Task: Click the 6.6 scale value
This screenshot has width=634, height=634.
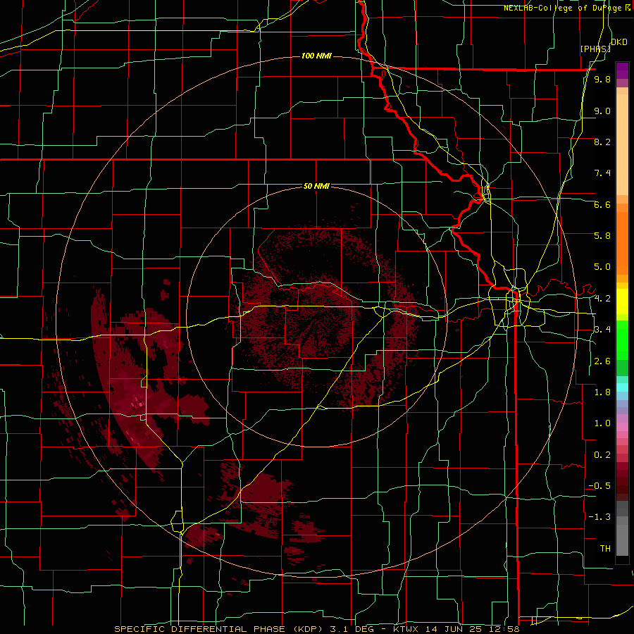Action: pyautogui.click(x=602, y=204)
